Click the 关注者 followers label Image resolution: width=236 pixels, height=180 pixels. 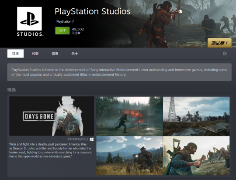pyautogui.click(x=76, y=33)
